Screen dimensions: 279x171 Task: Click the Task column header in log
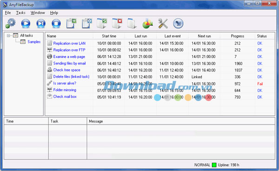(x=67, y=121)
